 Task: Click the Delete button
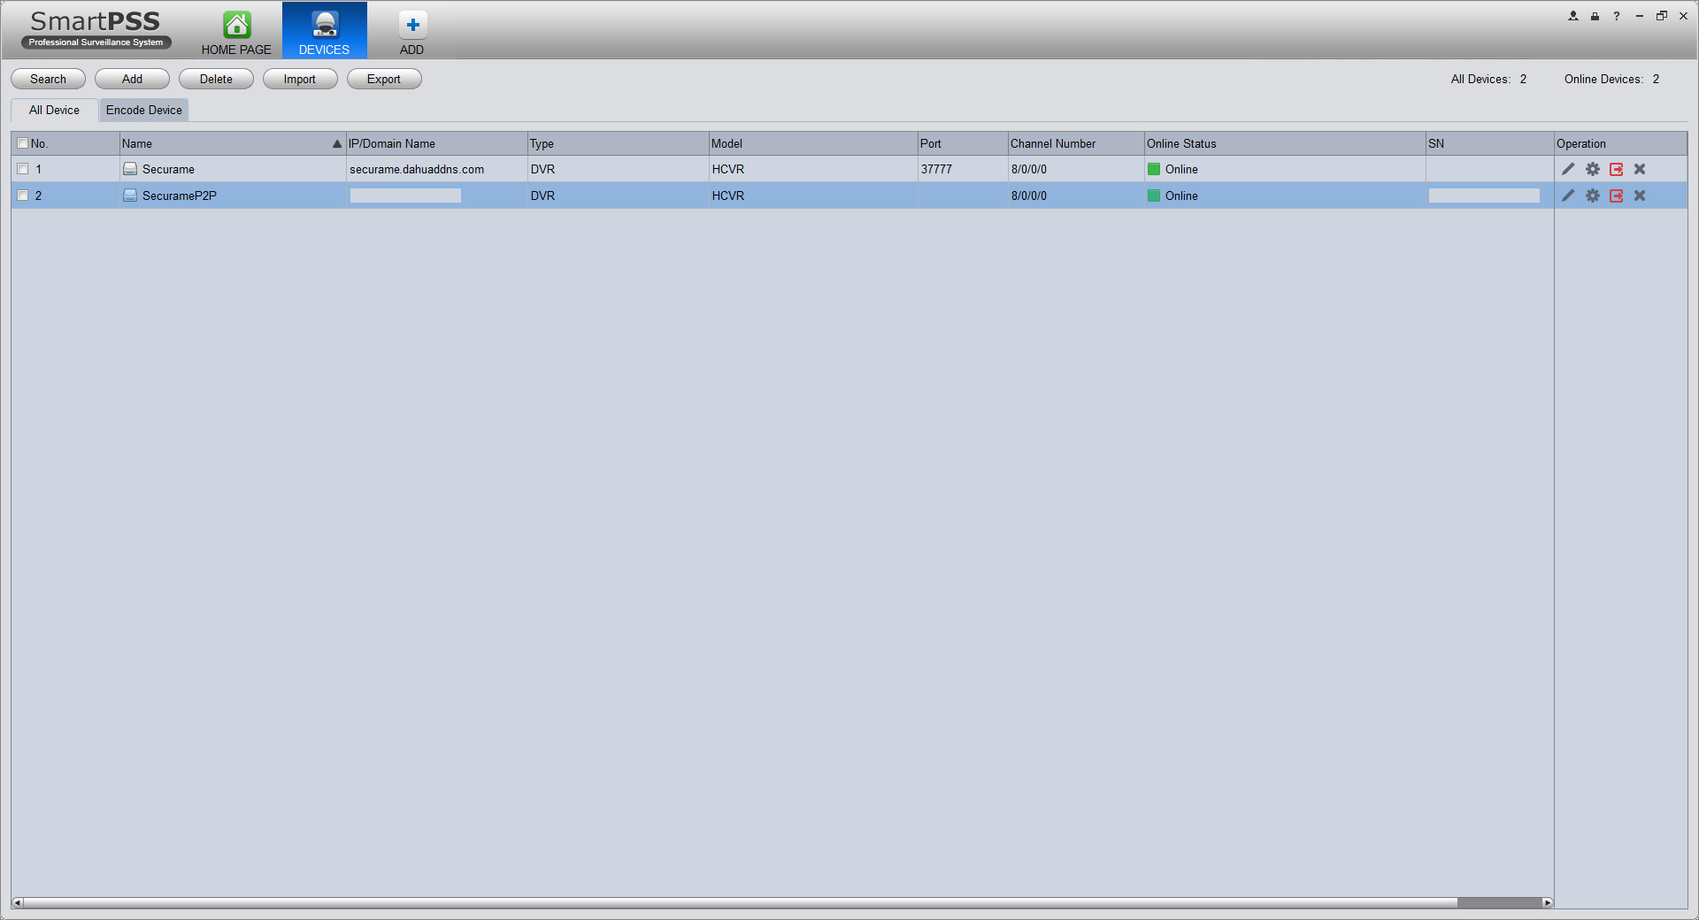pyautogui.click(x=216, y=79)
